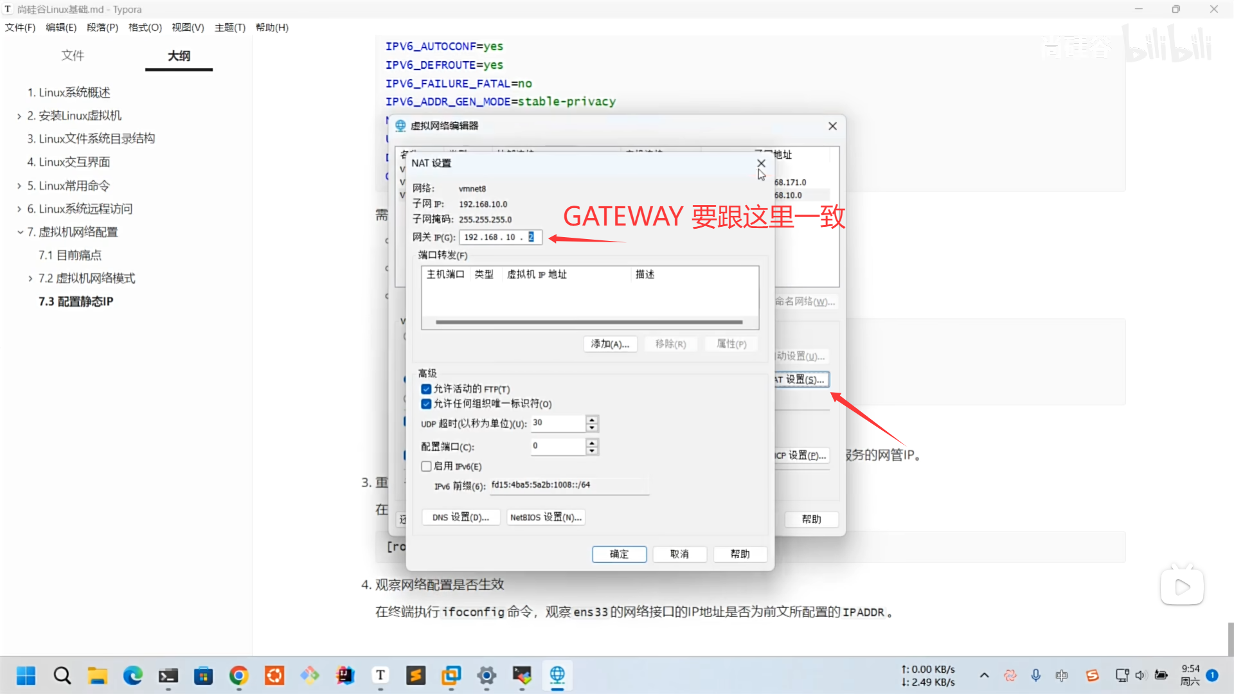Increase the UDP timeout value with the up arrow
Screen dimensions: 1234x694
592,420
